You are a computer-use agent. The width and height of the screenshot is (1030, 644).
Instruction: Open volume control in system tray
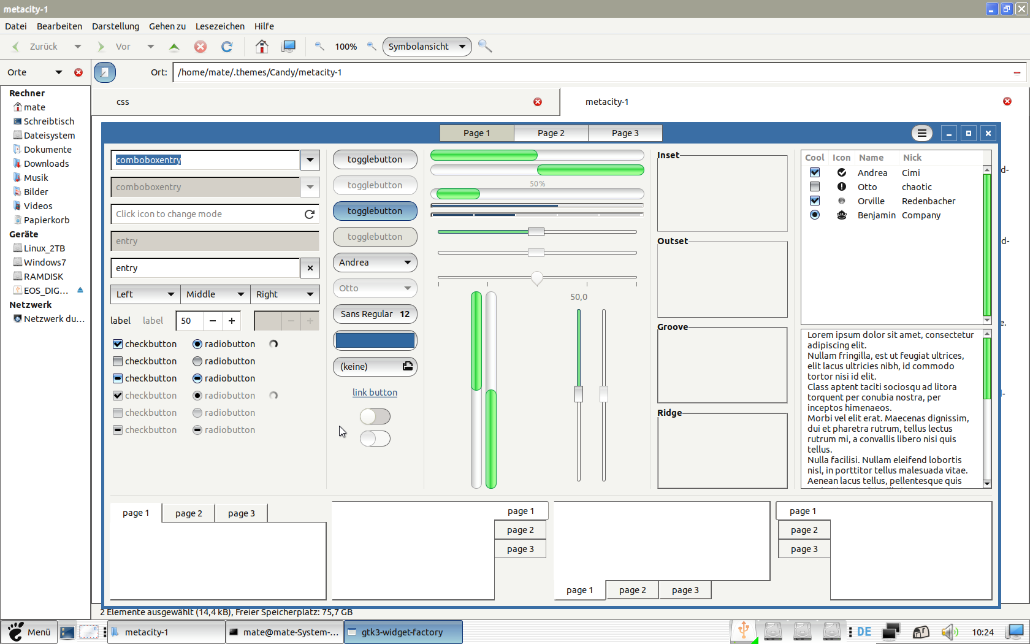[949, 632]
